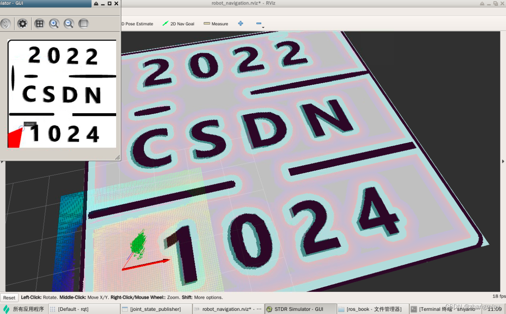Click the Reset button in RViz
Screen dimensions: 506x314
click(x=9, y=298)
